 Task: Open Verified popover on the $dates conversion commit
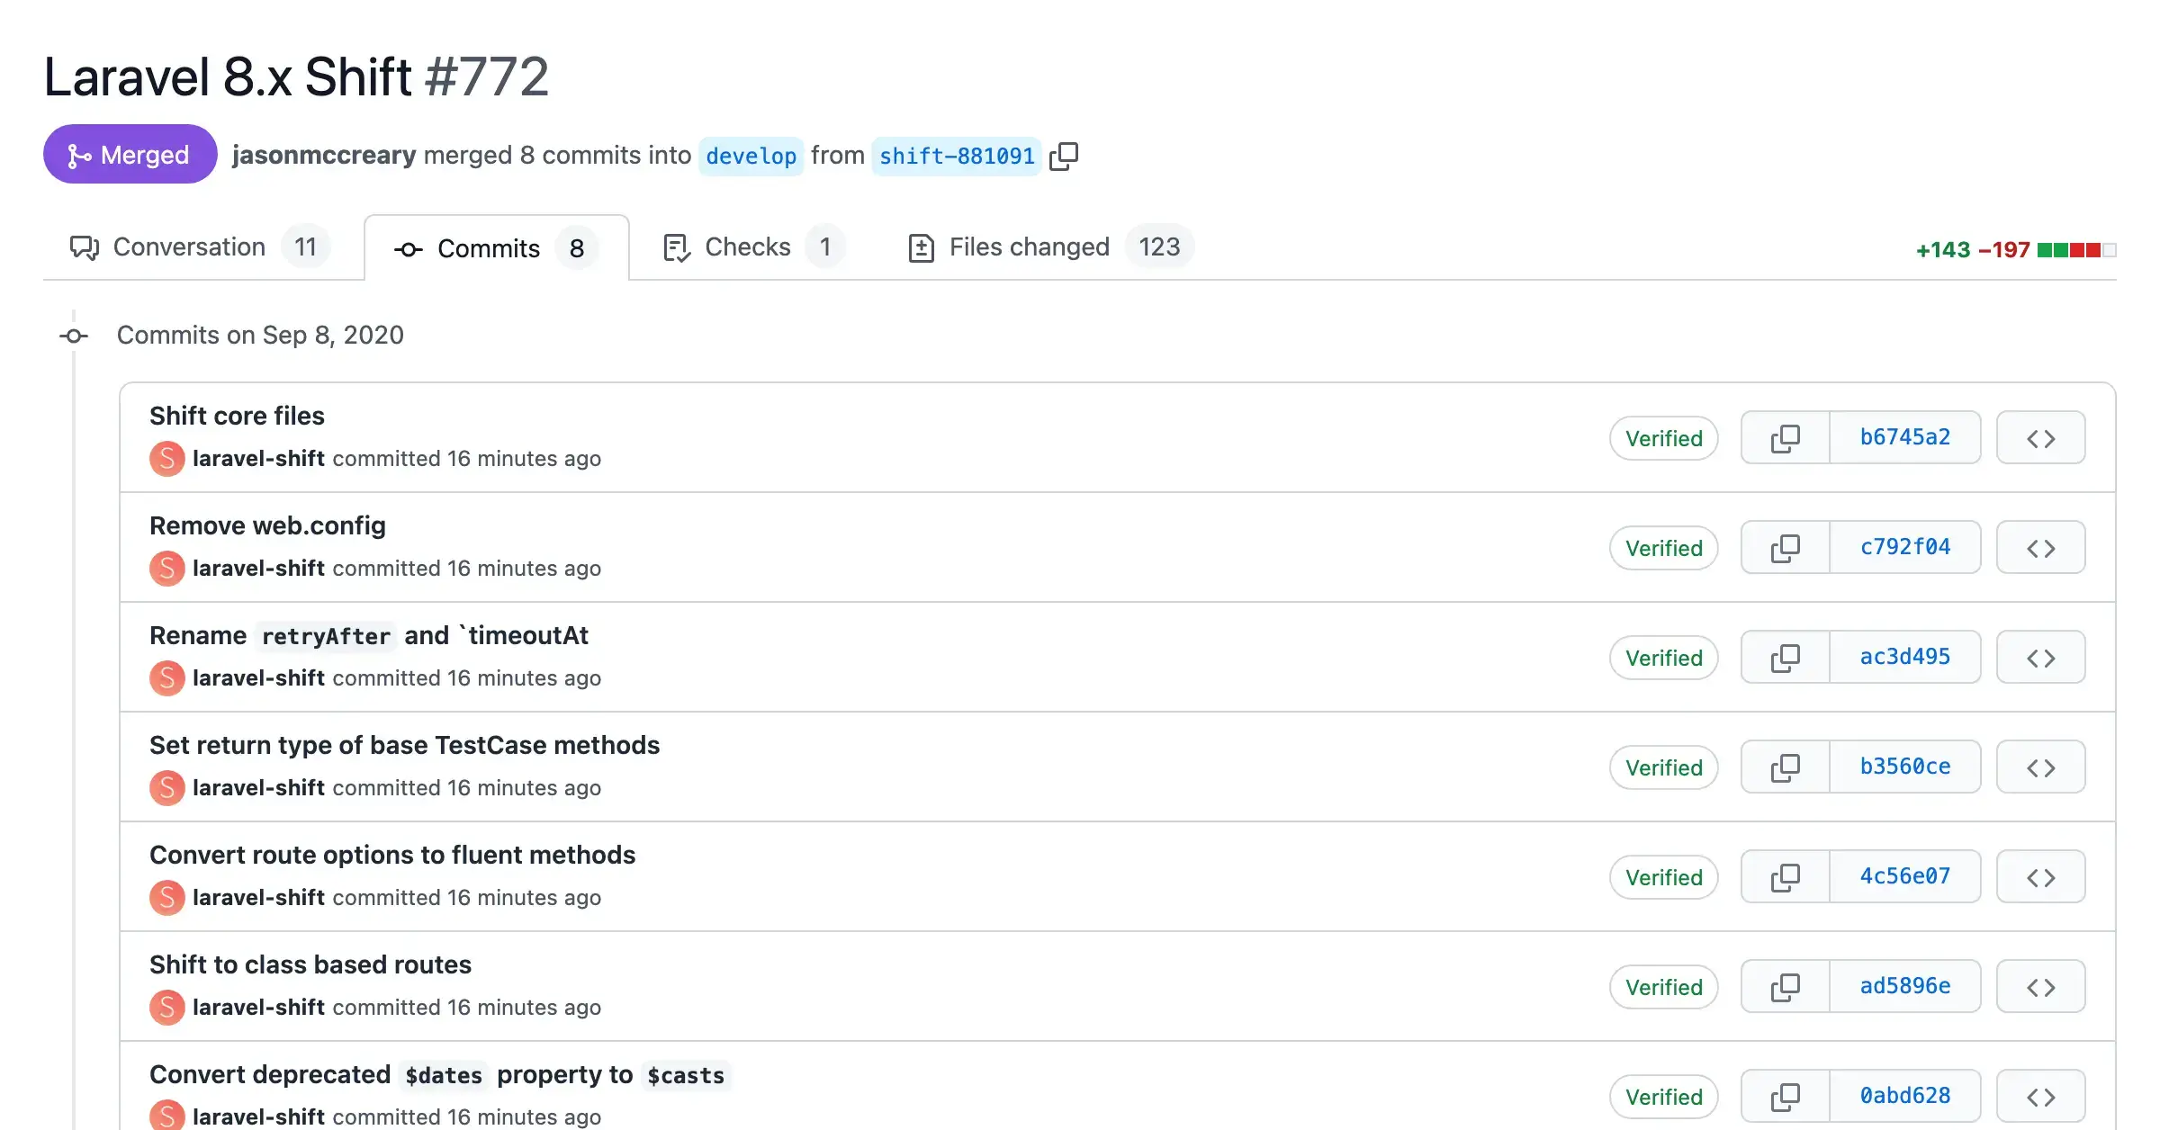click(1663, 1096)
